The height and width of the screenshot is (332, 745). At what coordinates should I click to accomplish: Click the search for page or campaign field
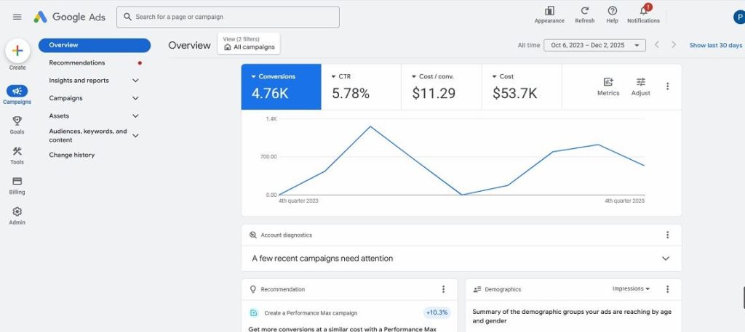click(x=228, y=17)
